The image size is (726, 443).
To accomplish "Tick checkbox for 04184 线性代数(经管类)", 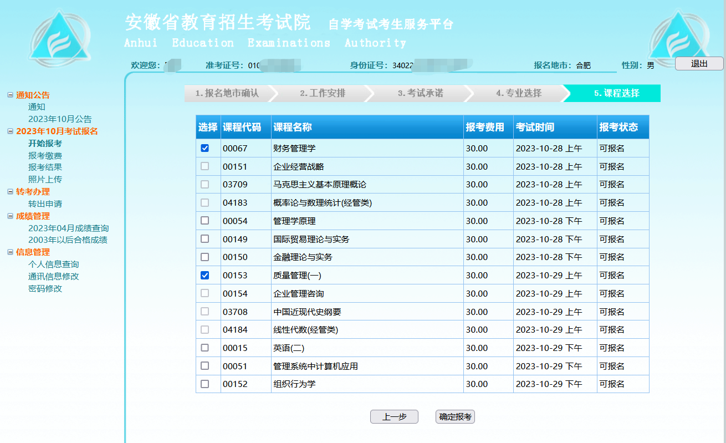I will 205,329.
